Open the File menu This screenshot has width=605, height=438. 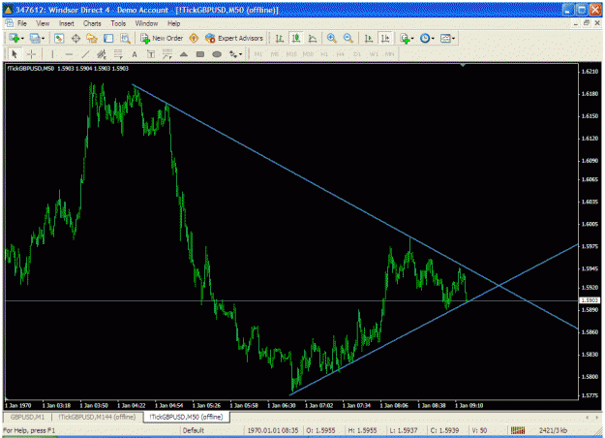(22, 23)
